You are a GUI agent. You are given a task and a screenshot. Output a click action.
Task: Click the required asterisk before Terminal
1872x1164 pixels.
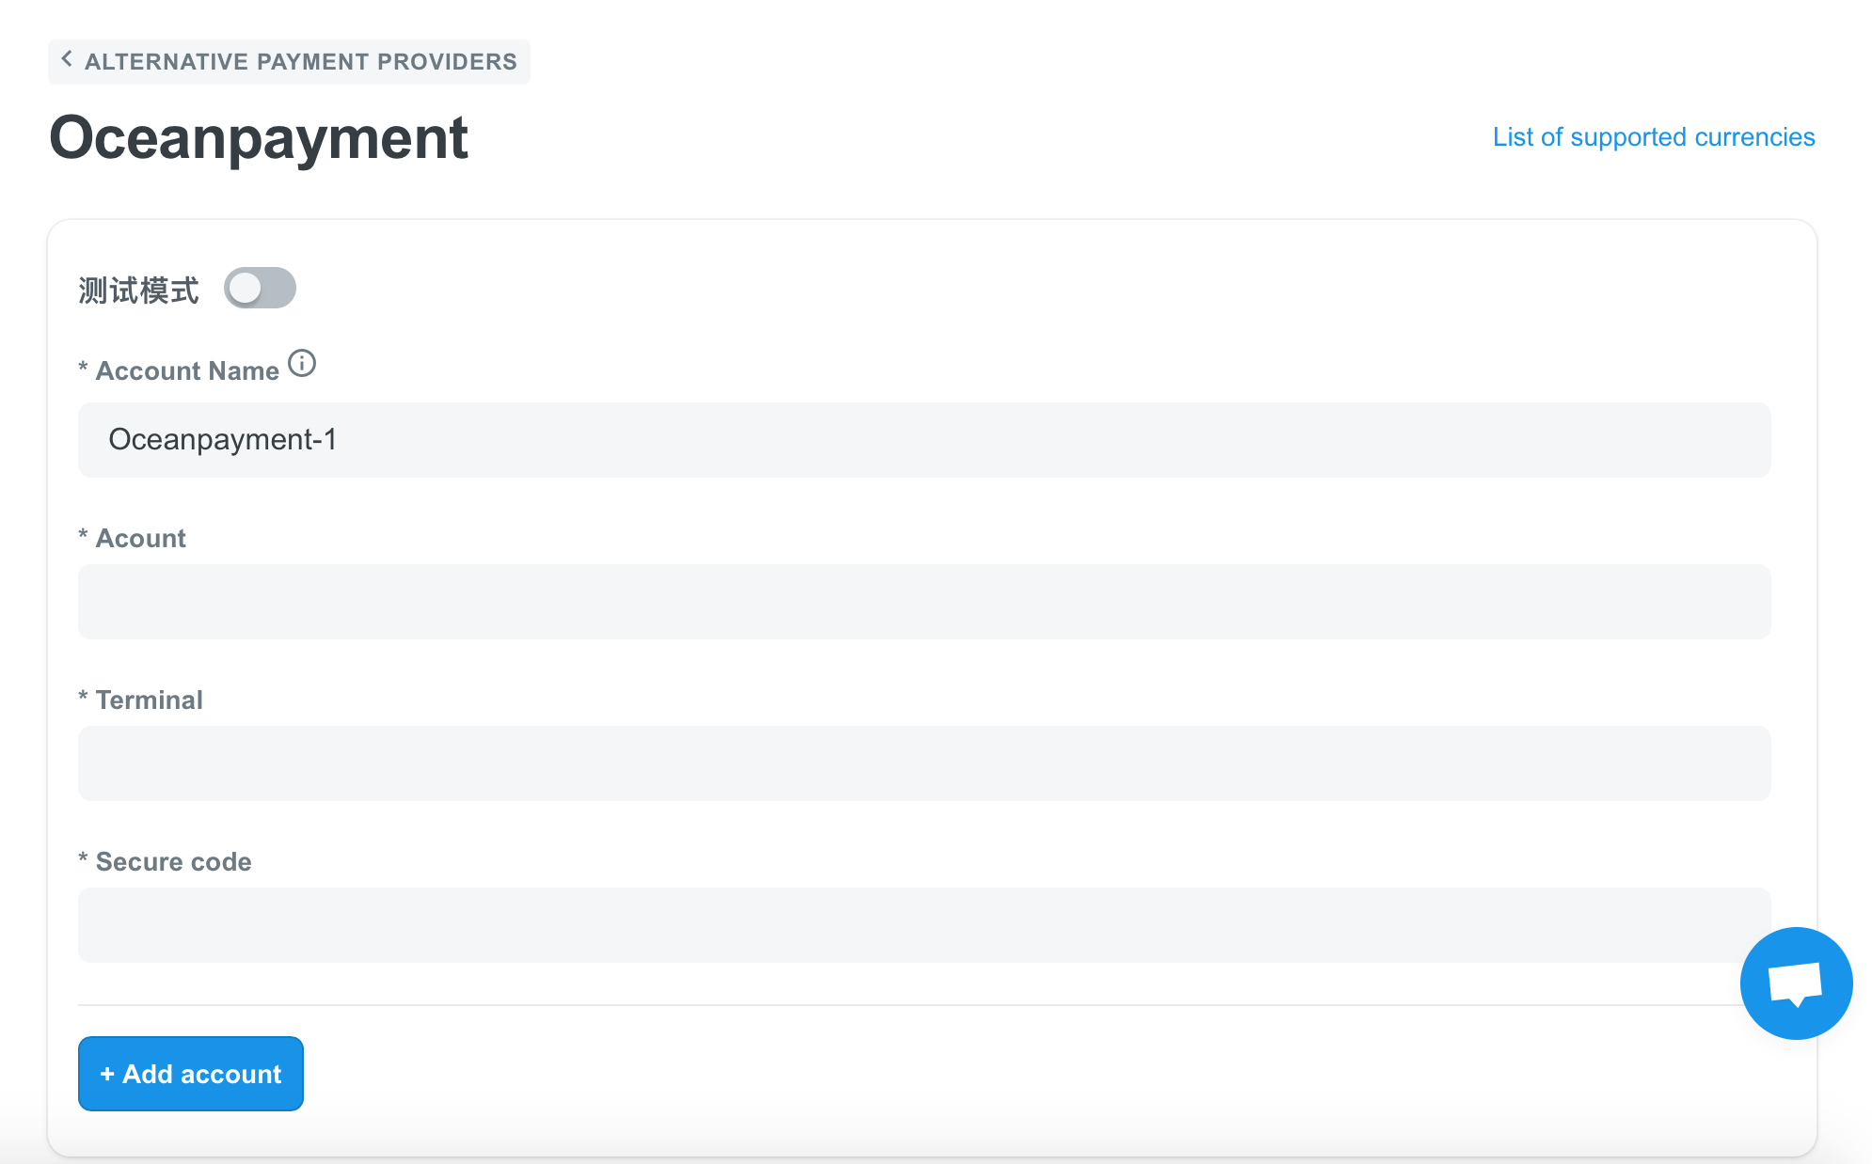tap(83, 698)
